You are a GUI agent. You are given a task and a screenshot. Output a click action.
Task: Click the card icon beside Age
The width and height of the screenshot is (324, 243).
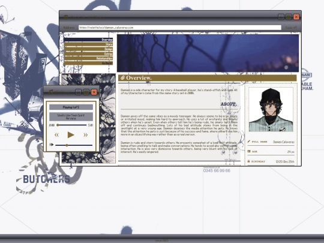pyautogui.click(x=249, y=151)
